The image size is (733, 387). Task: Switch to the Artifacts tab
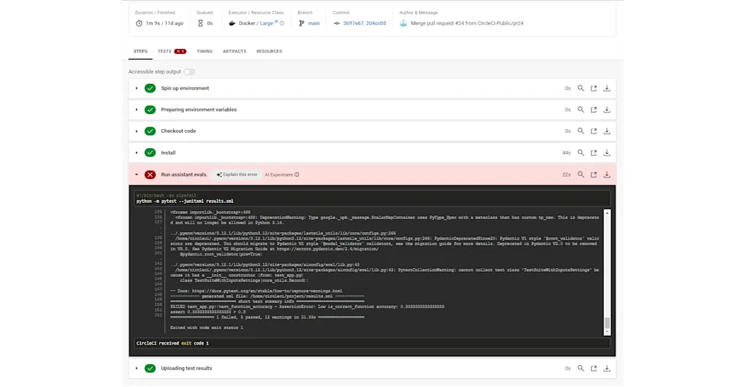click(234, 51)
